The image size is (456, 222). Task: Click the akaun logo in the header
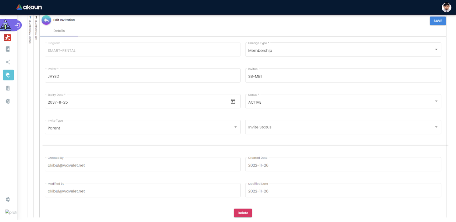[x=29, y=7]
